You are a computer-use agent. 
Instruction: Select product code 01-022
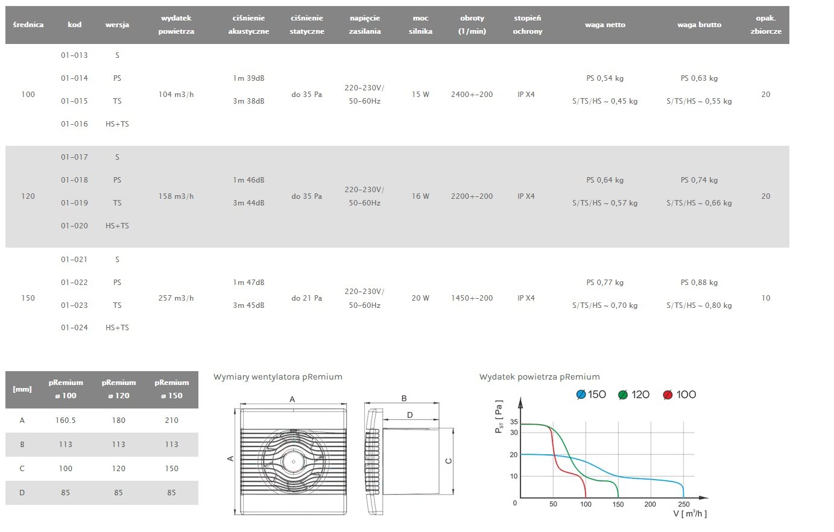pyautogui.click(x=74, y=283)
